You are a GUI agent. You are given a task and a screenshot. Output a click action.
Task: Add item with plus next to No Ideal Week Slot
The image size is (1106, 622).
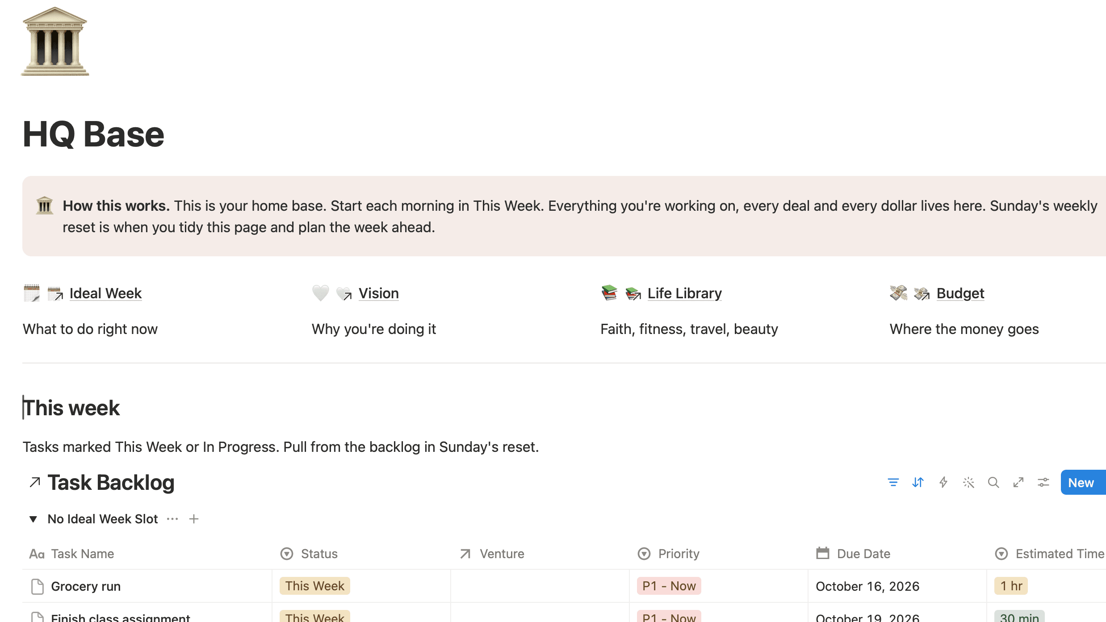tap(194, 519)
